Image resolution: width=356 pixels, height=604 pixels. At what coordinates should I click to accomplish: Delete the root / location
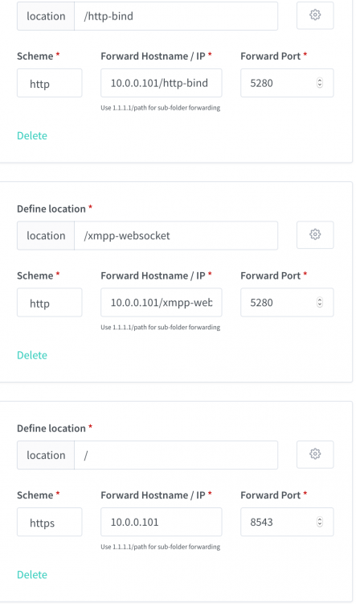coord(32,575)
